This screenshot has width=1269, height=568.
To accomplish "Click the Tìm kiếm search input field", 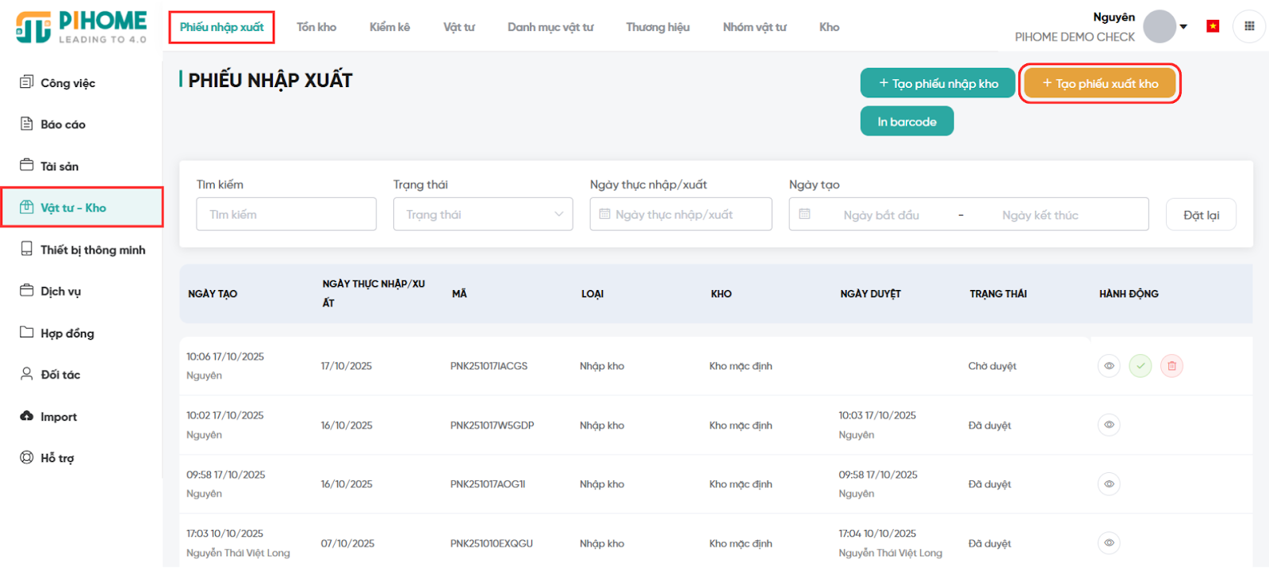I will pos(286,215).
